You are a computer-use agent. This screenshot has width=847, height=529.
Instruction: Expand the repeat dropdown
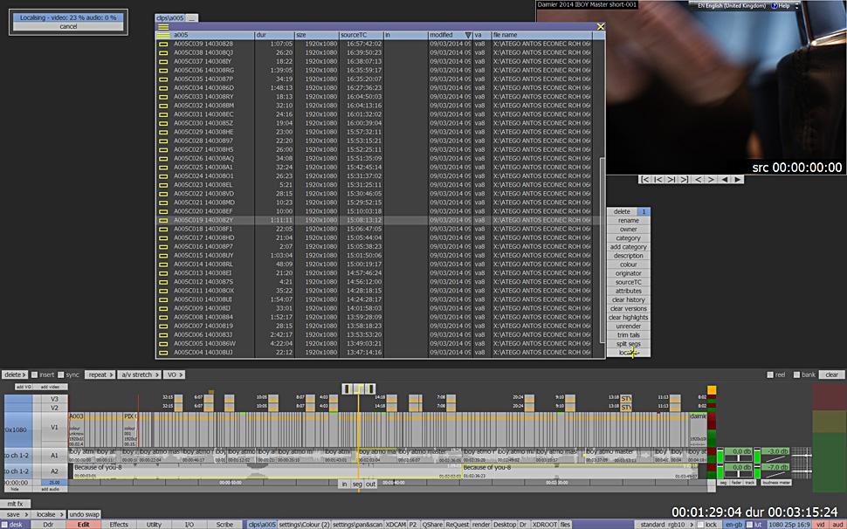click(100, 374)
